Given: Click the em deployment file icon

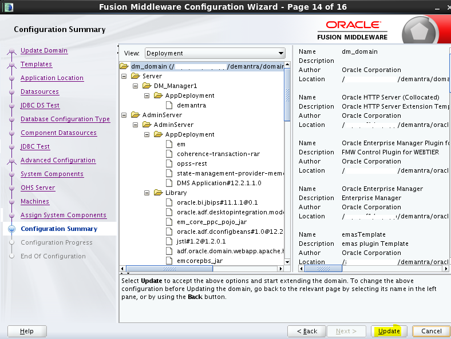Looking at the screenshot, I should point(169,144).
